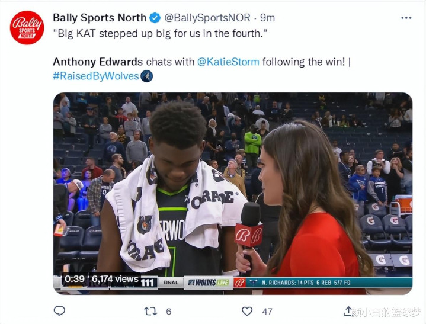Click the 6,174 views counter

pos(115,279)
